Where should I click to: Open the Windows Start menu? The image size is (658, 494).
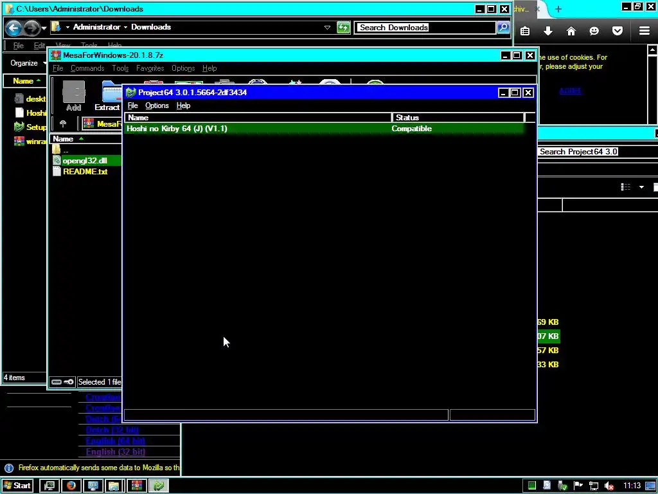(x=17, y=486)
